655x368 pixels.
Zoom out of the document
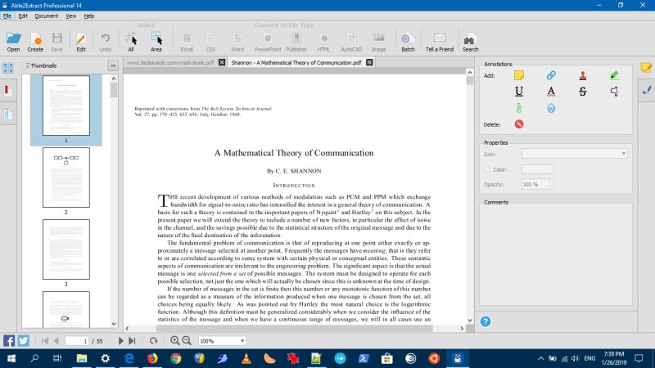[x=187, y=341]
